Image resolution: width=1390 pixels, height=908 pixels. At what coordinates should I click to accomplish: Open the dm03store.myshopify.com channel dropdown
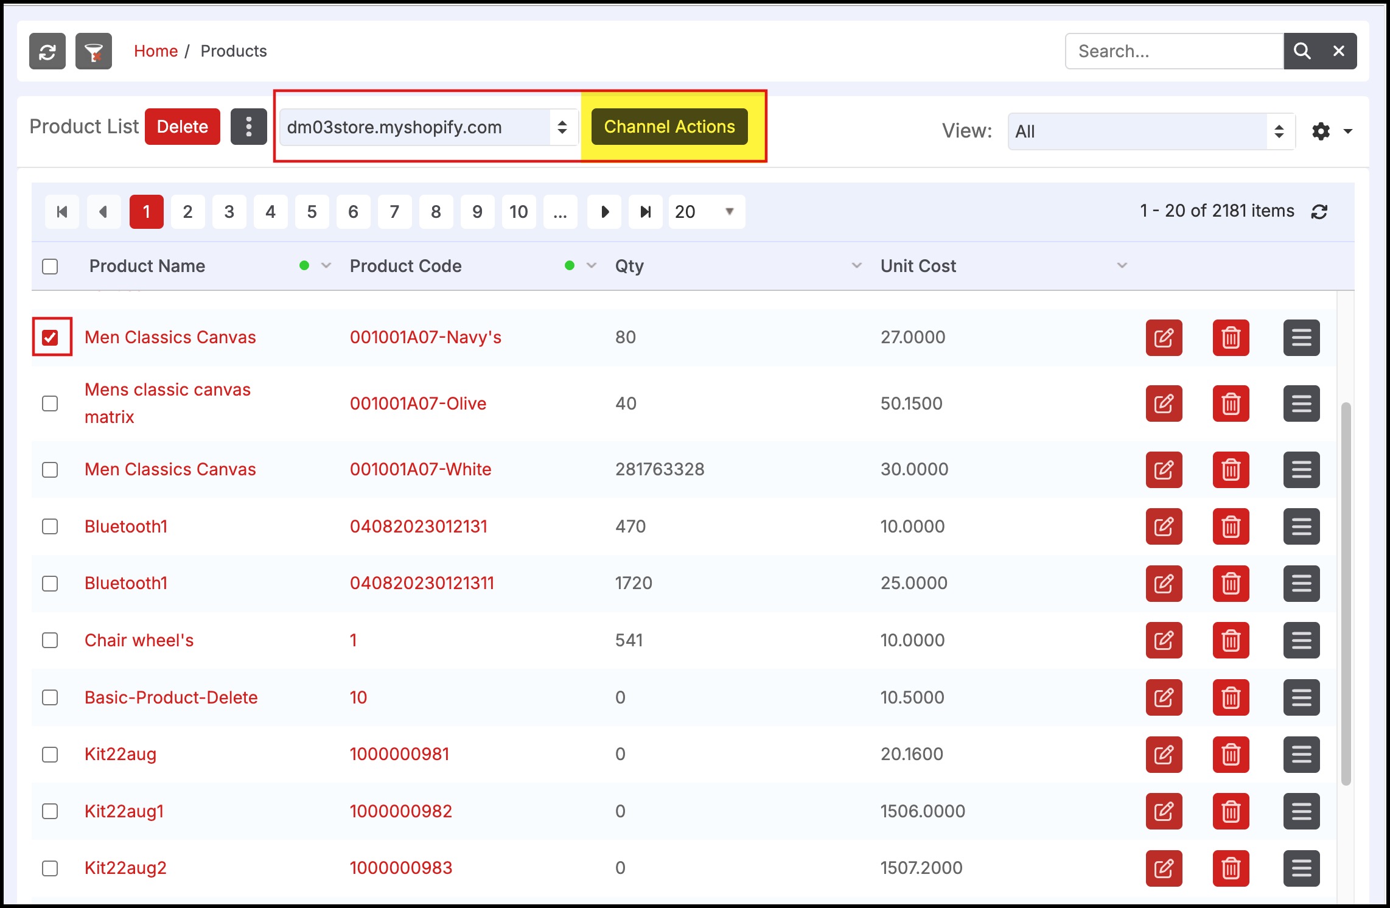tap(428, 127)
